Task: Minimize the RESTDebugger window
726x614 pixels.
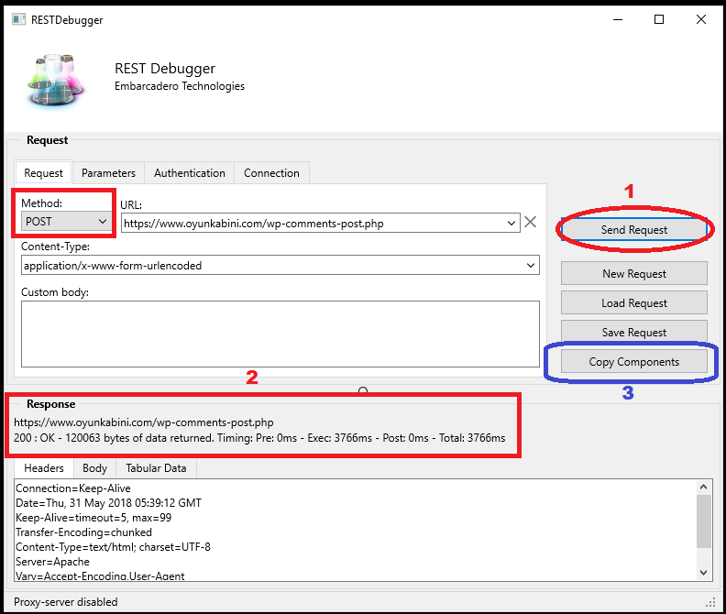Action: 618,19
